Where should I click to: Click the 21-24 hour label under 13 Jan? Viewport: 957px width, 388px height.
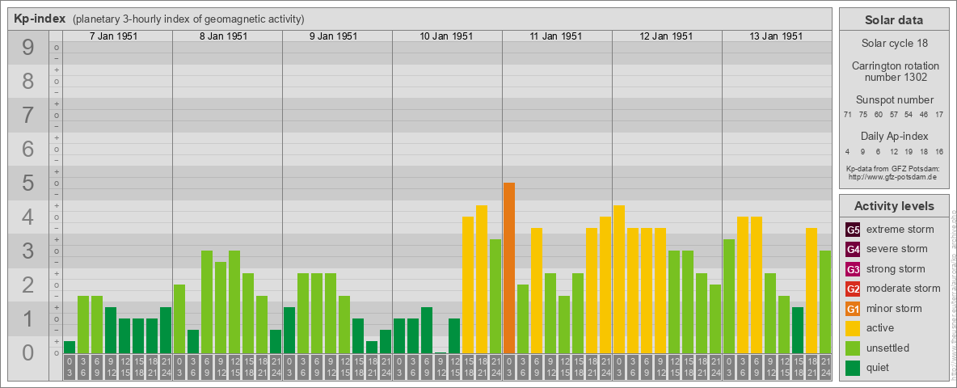pos(825,368)
